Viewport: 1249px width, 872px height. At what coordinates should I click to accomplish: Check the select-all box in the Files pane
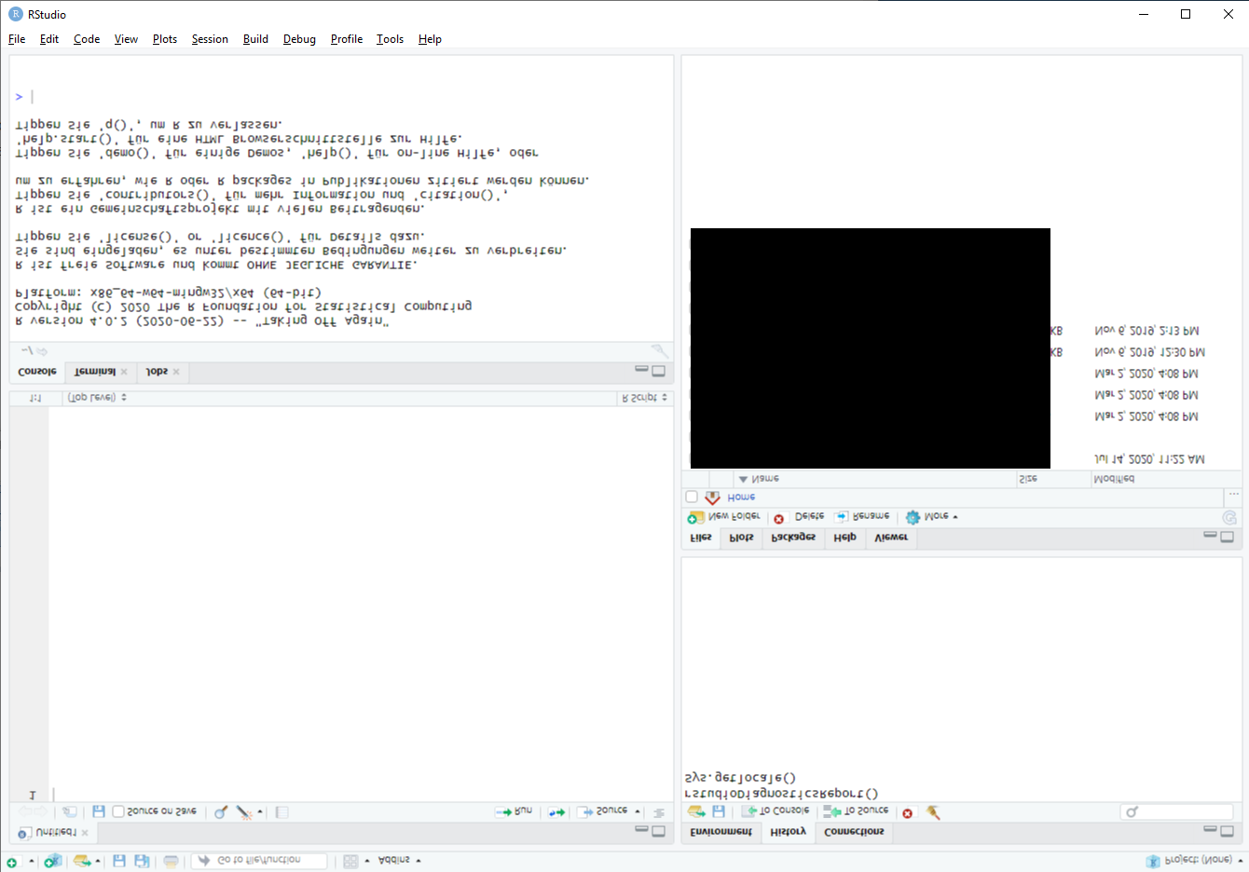tap(691, 497)
